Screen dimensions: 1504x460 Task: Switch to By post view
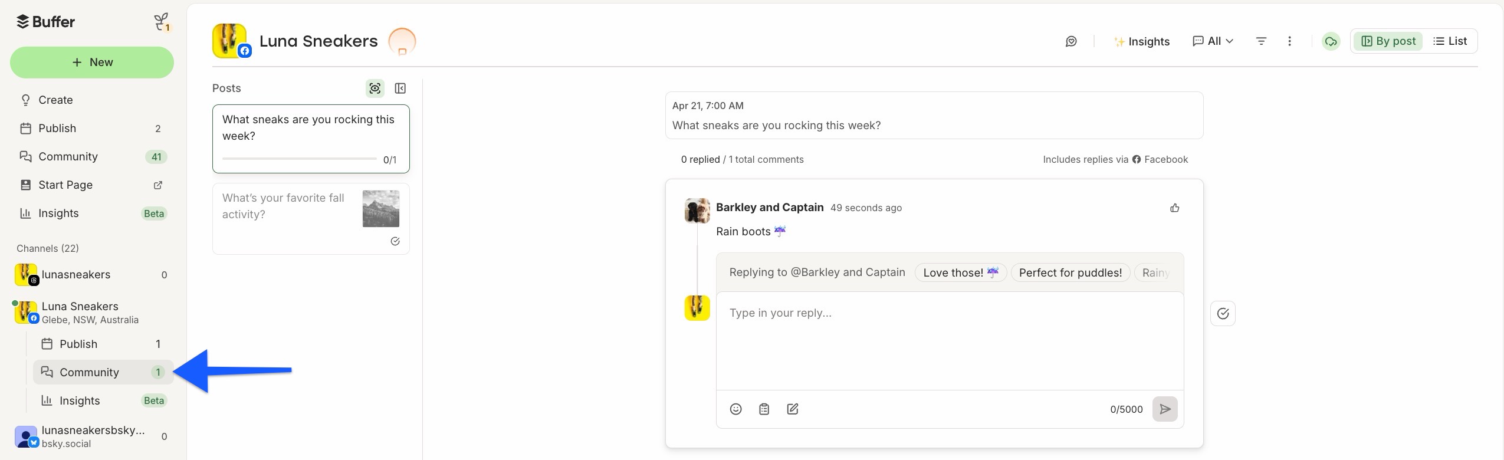coord(1388,41)
